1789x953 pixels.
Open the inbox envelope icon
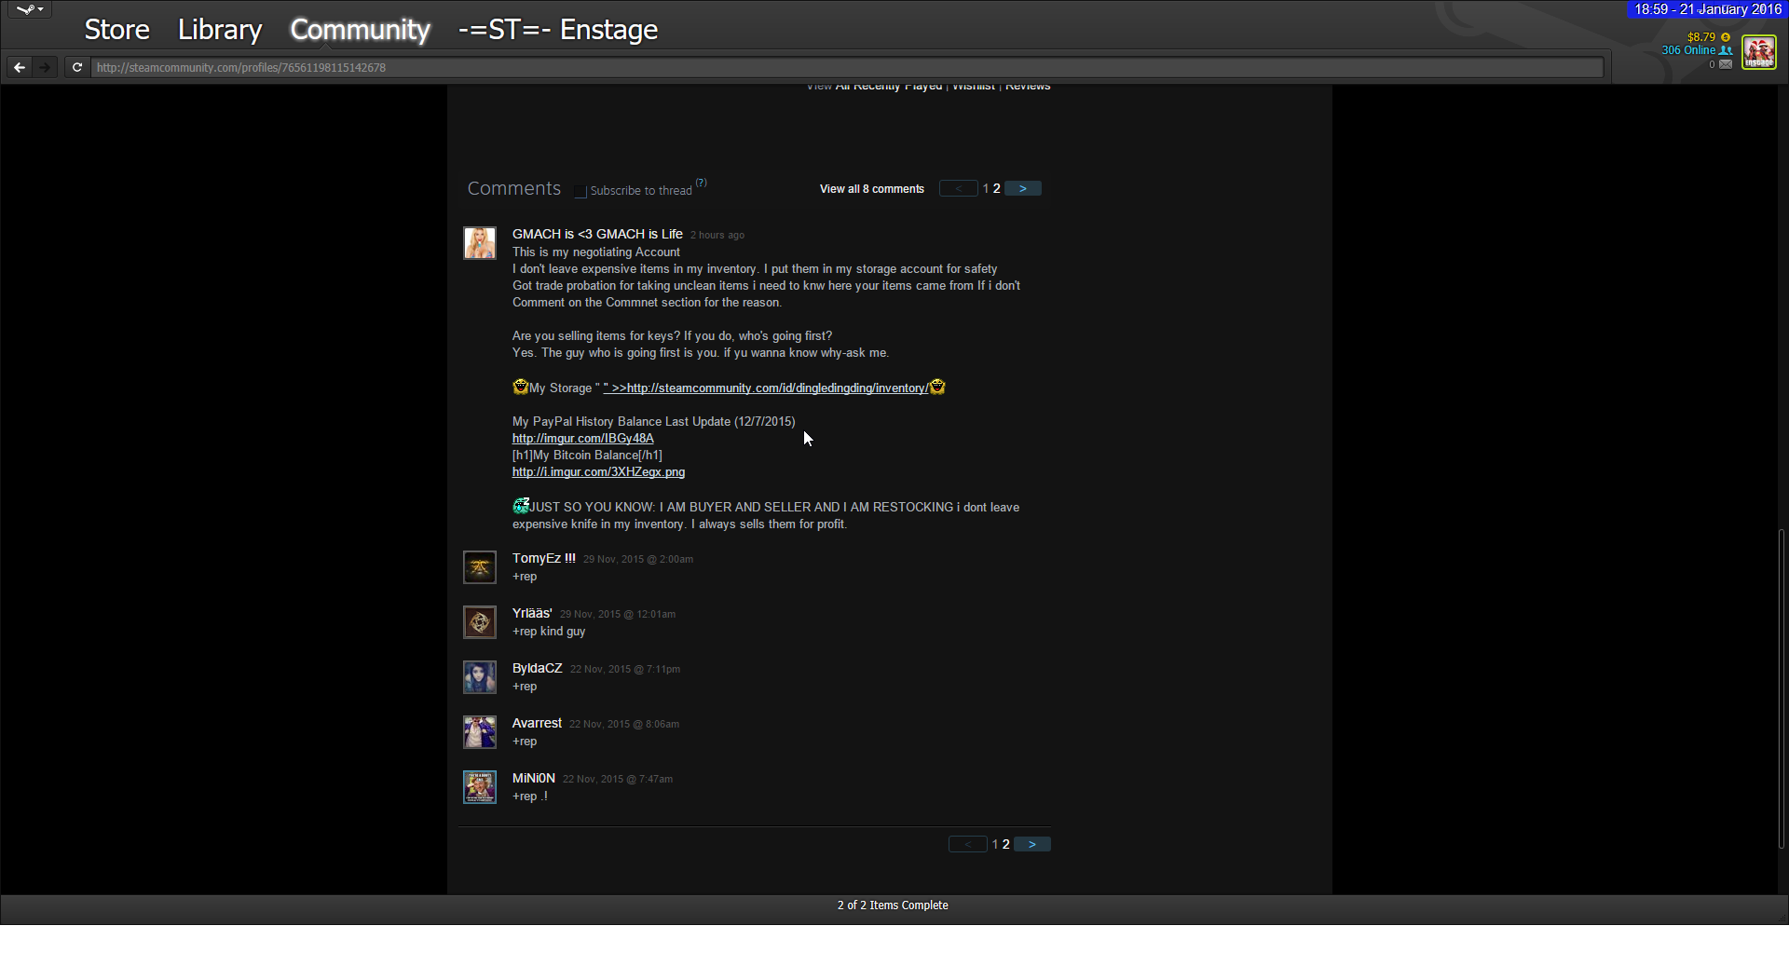pyautogui.click(x=1726, y=64)
